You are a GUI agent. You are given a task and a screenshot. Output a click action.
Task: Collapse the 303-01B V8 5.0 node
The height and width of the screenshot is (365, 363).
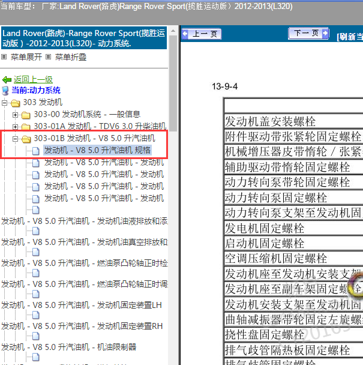pos(15,139)
